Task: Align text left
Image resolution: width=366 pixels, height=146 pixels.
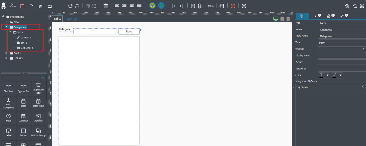Action: (x=117, y=6)
